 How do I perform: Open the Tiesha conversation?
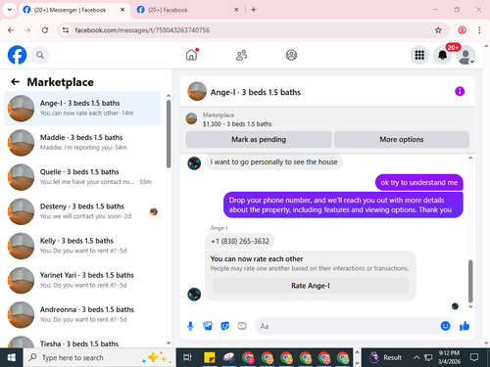(x=82, y=343)
